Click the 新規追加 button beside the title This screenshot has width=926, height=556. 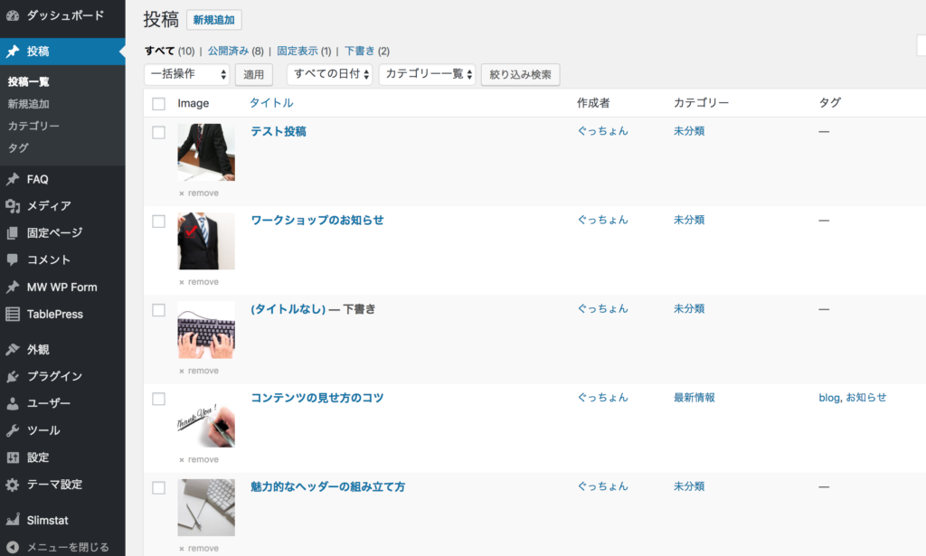[x=213, y=20]
